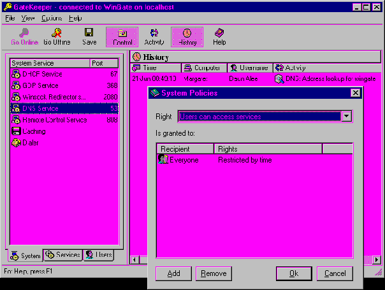The image size is (385, 290).
Task: Click the Margaret computer cell
Action: tap(196, 79)
